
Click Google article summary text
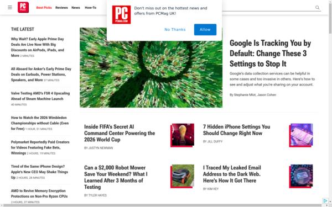click(x=272, y=79)
